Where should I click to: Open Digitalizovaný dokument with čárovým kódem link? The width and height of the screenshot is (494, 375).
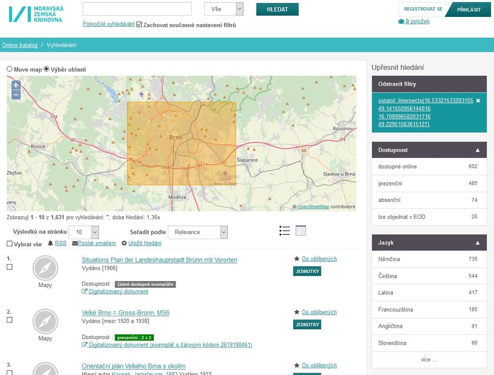tap(170, 345)
